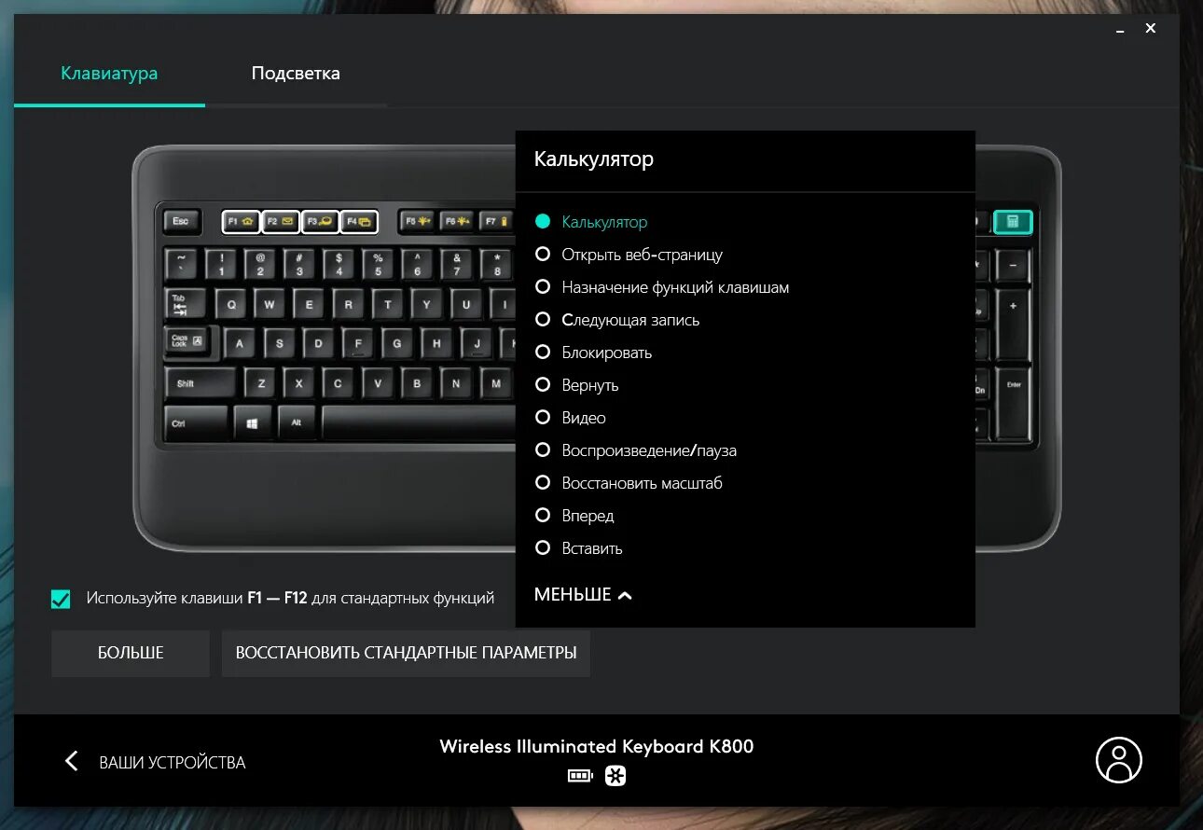Uncheck the F1—F12 standard functions checkbox
This screenshot has width=1203, height=830.
point(61,598)
